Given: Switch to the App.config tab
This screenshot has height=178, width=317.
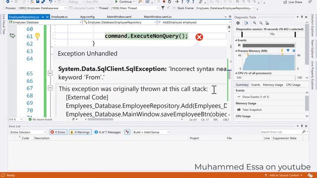Looking at the screenshot, I should pyautogui.click(x=87, y=17).
